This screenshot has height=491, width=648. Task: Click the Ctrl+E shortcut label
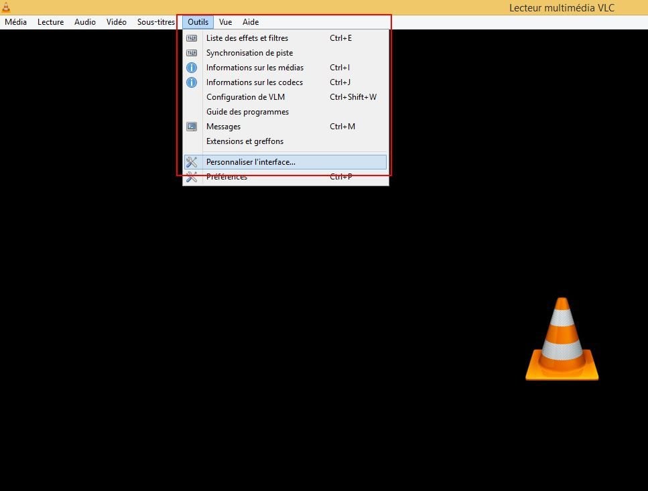tap(341, 38)
